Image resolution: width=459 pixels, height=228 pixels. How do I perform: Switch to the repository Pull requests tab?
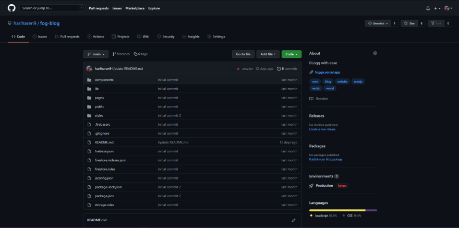coord(67,37)
